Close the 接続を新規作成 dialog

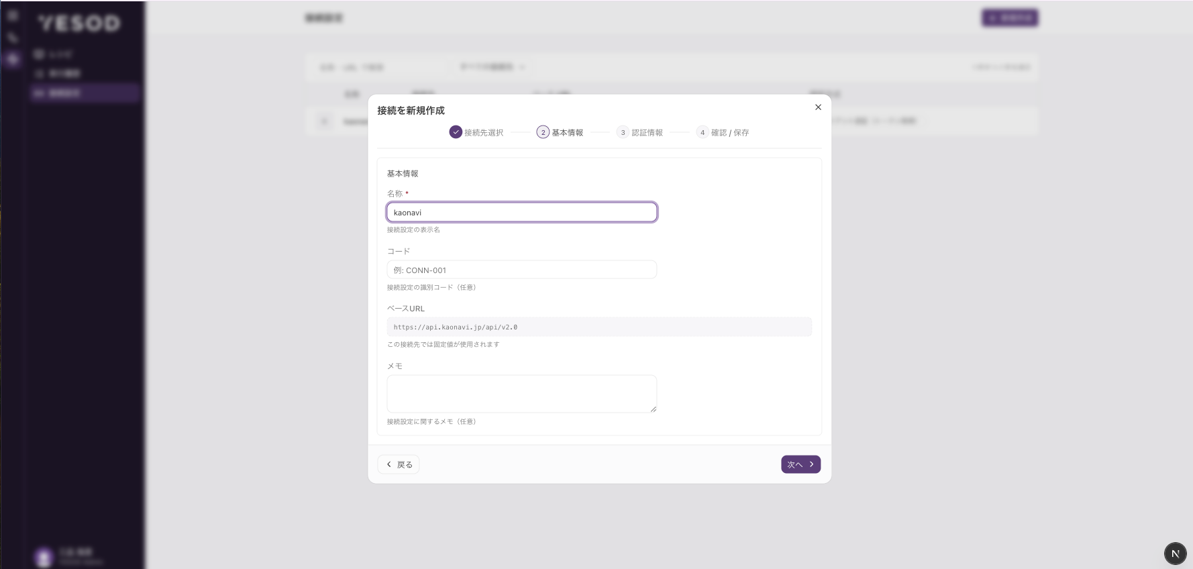pyautogui.click(x=818, y=107)
